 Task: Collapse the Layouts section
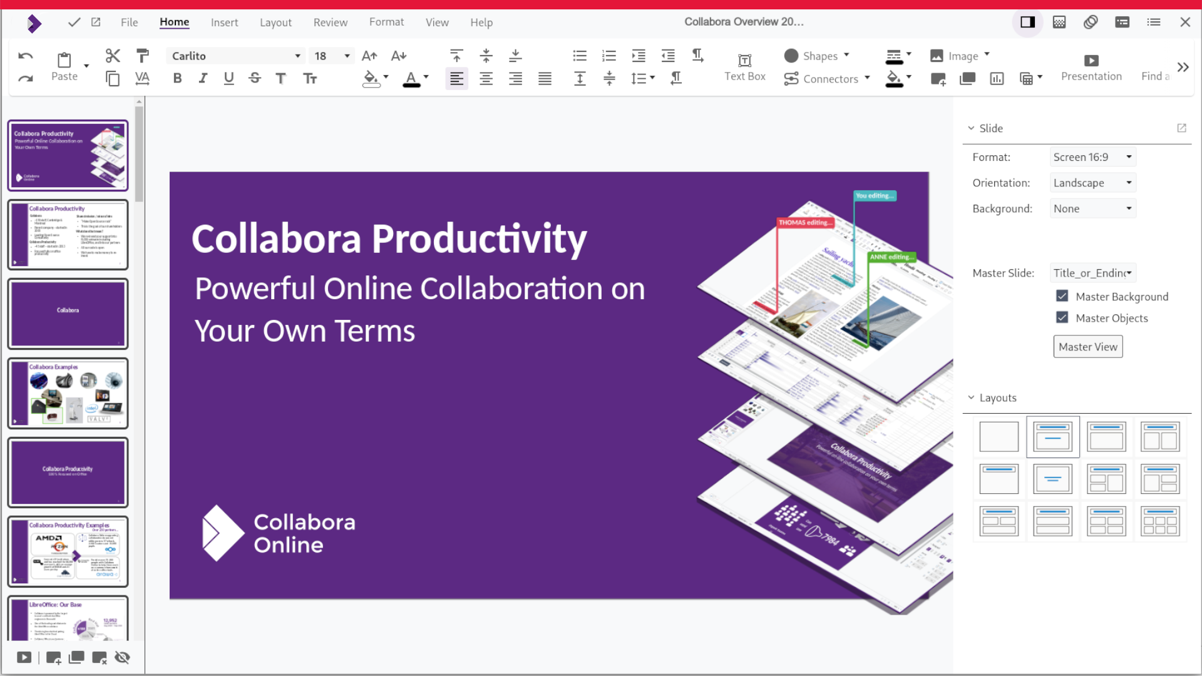pos(972,397)
